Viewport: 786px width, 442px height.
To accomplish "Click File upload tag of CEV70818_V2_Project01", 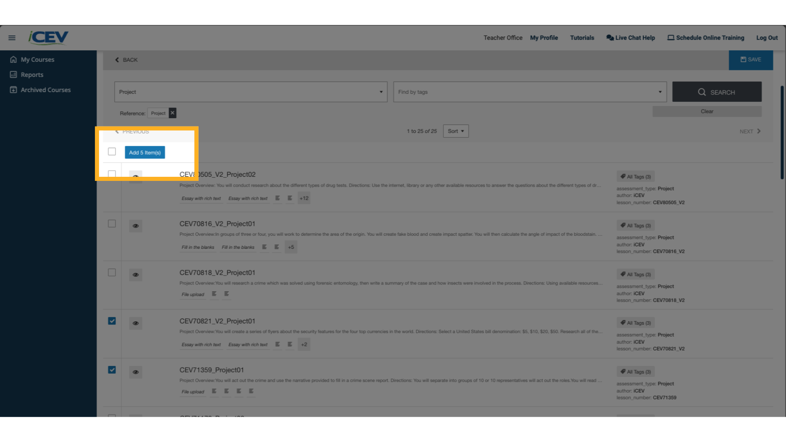I will tap(193, 294).
